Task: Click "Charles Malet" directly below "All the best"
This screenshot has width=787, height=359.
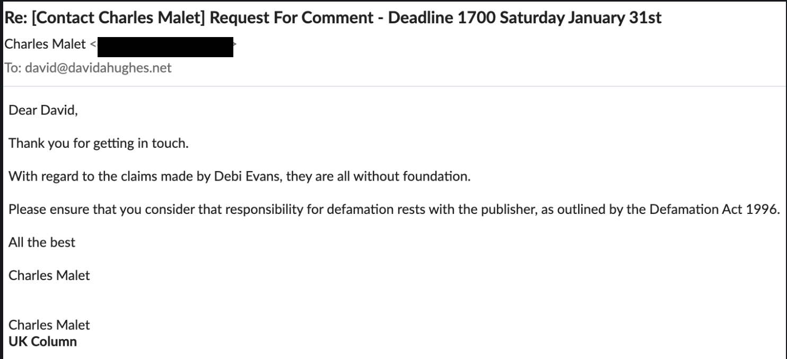Action: pyautogui.click(x=49, y=275)
